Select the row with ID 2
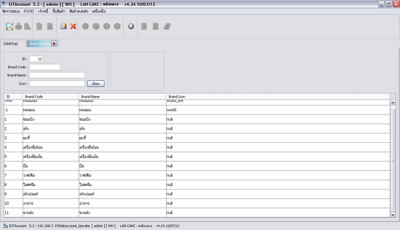This screenshot has width=400, height=230. 197,129
